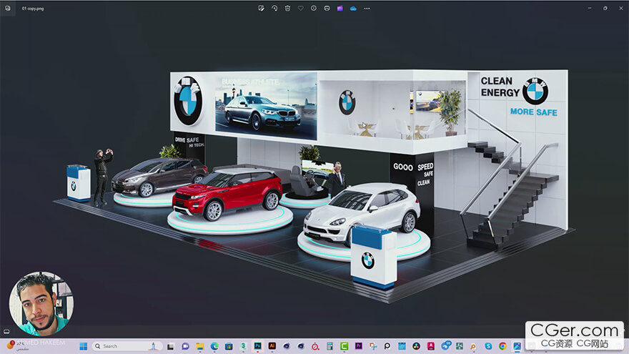Open the Chat taskbar icon
629x354 pixels.
pyautogui.click(x=185, y=346)
